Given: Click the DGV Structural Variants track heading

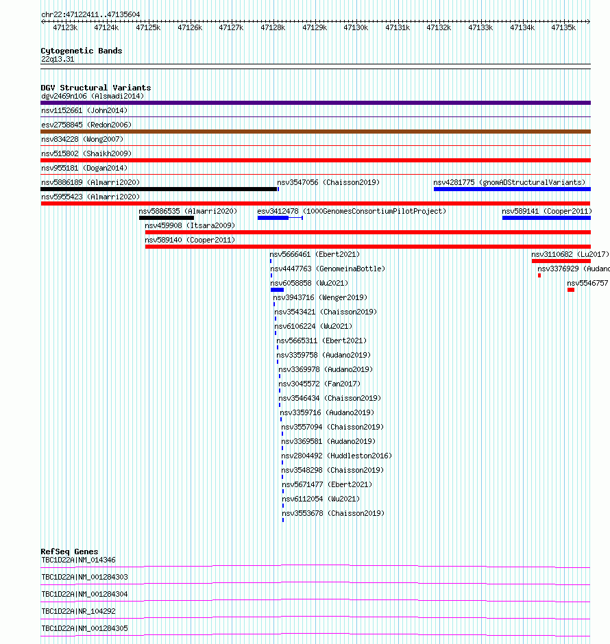Looking at the screenshot, I should point(96,88).
